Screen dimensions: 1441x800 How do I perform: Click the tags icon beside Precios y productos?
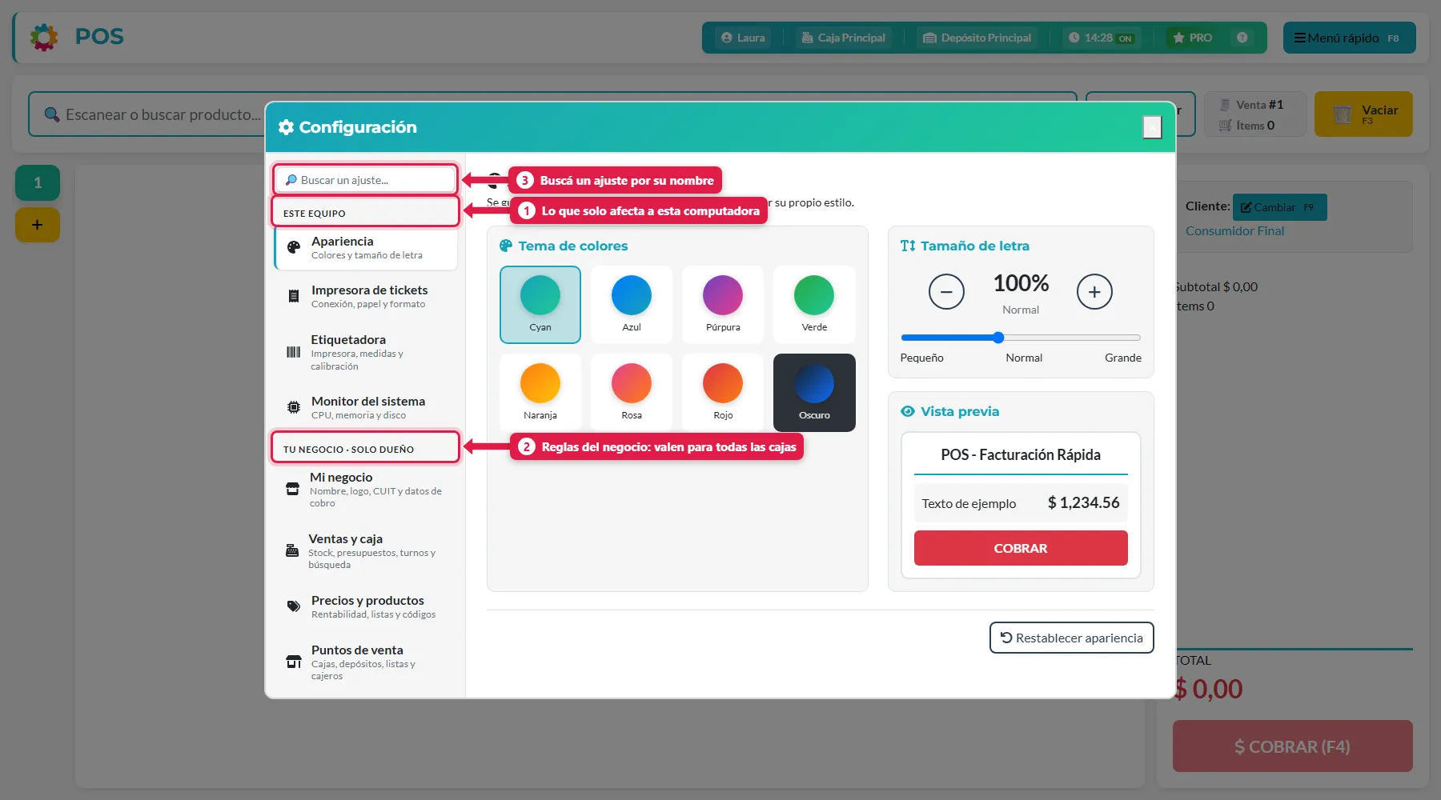[x=294, y=606]
